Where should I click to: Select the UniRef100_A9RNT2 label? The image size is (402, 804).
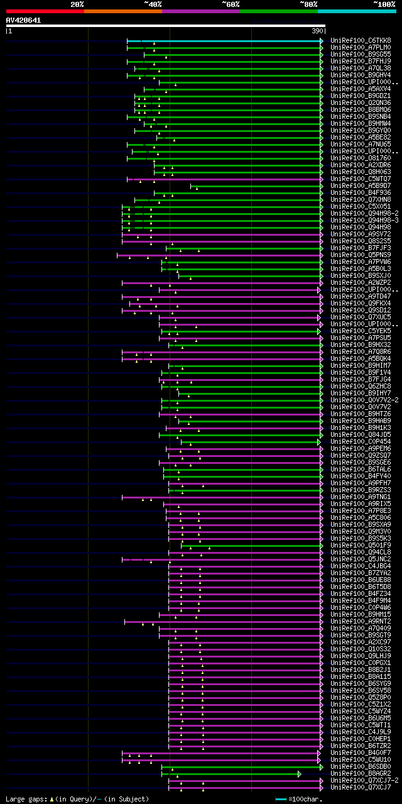pyautogui.click(x=359, y=621)
